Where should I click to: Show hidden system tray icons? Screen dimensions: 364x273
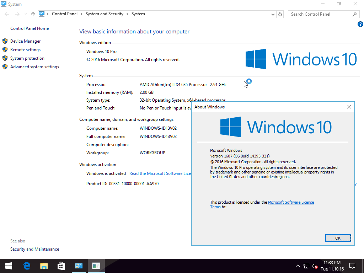(x=298, y=266)
